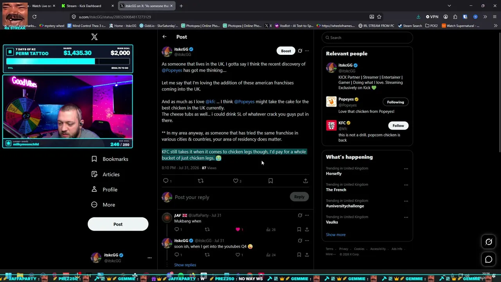Screen dimensions: 501x282
Task: Open options for Horsefly trend
Action: 406,169
